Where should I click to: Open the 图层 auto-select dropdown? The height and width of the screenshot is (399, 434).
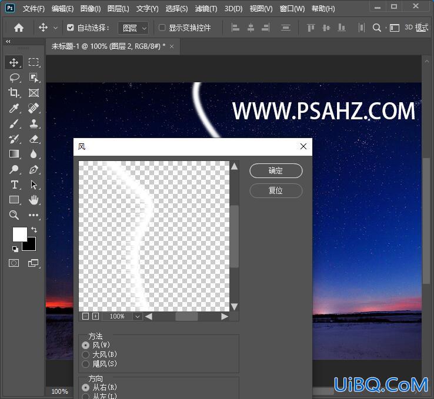(133, 28)
